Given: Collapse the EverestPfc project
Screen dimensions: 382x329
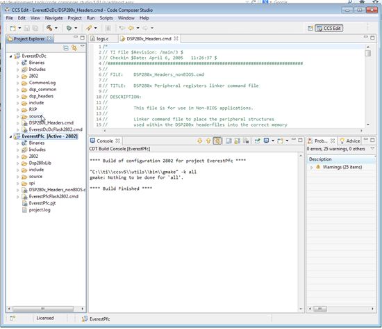Looking at the screenshot, I should coord(10,136).
